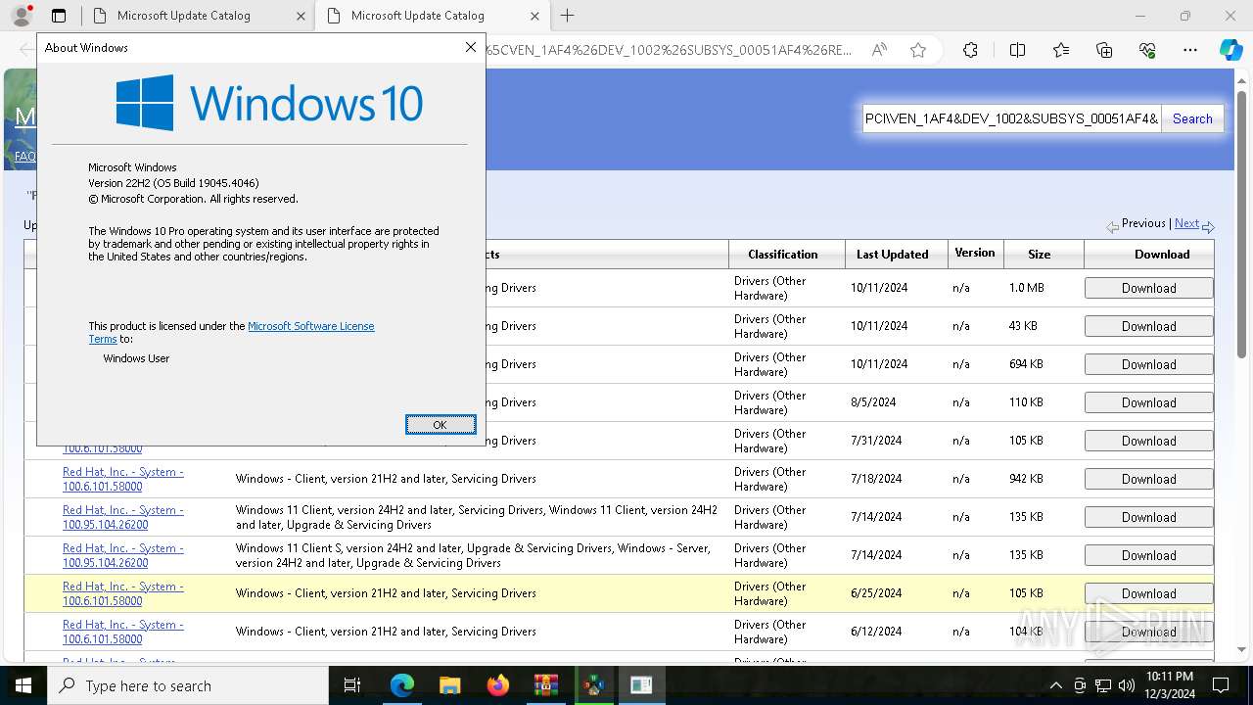The height and width of the screenshot is (705, 1253).
Task: Show hidden system tray icons
Action: (x=1055, y=685)
